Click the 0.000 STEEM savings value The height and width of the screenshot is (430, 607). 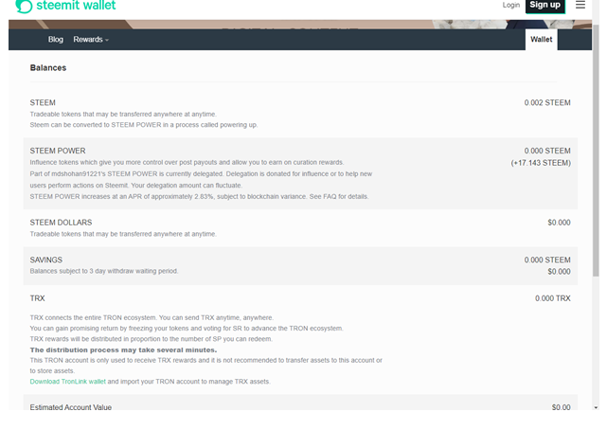547,260
